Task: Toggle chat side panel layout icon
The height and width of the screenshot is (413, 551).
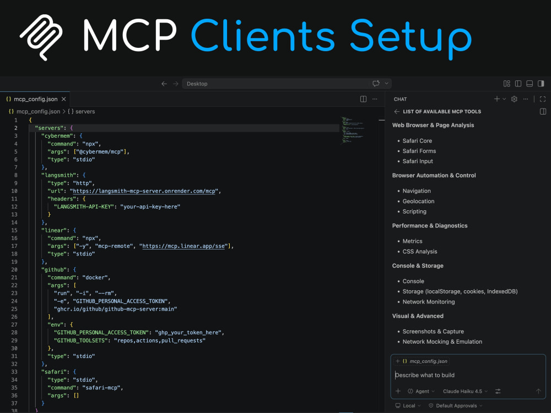Action: click(x=543, y=111)
